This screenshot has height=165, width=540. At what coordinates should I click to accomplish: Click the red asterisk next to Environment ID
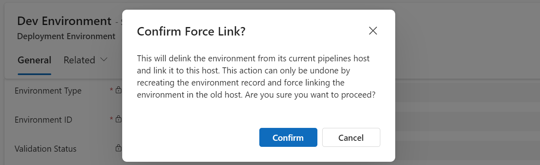click(111, 119)
